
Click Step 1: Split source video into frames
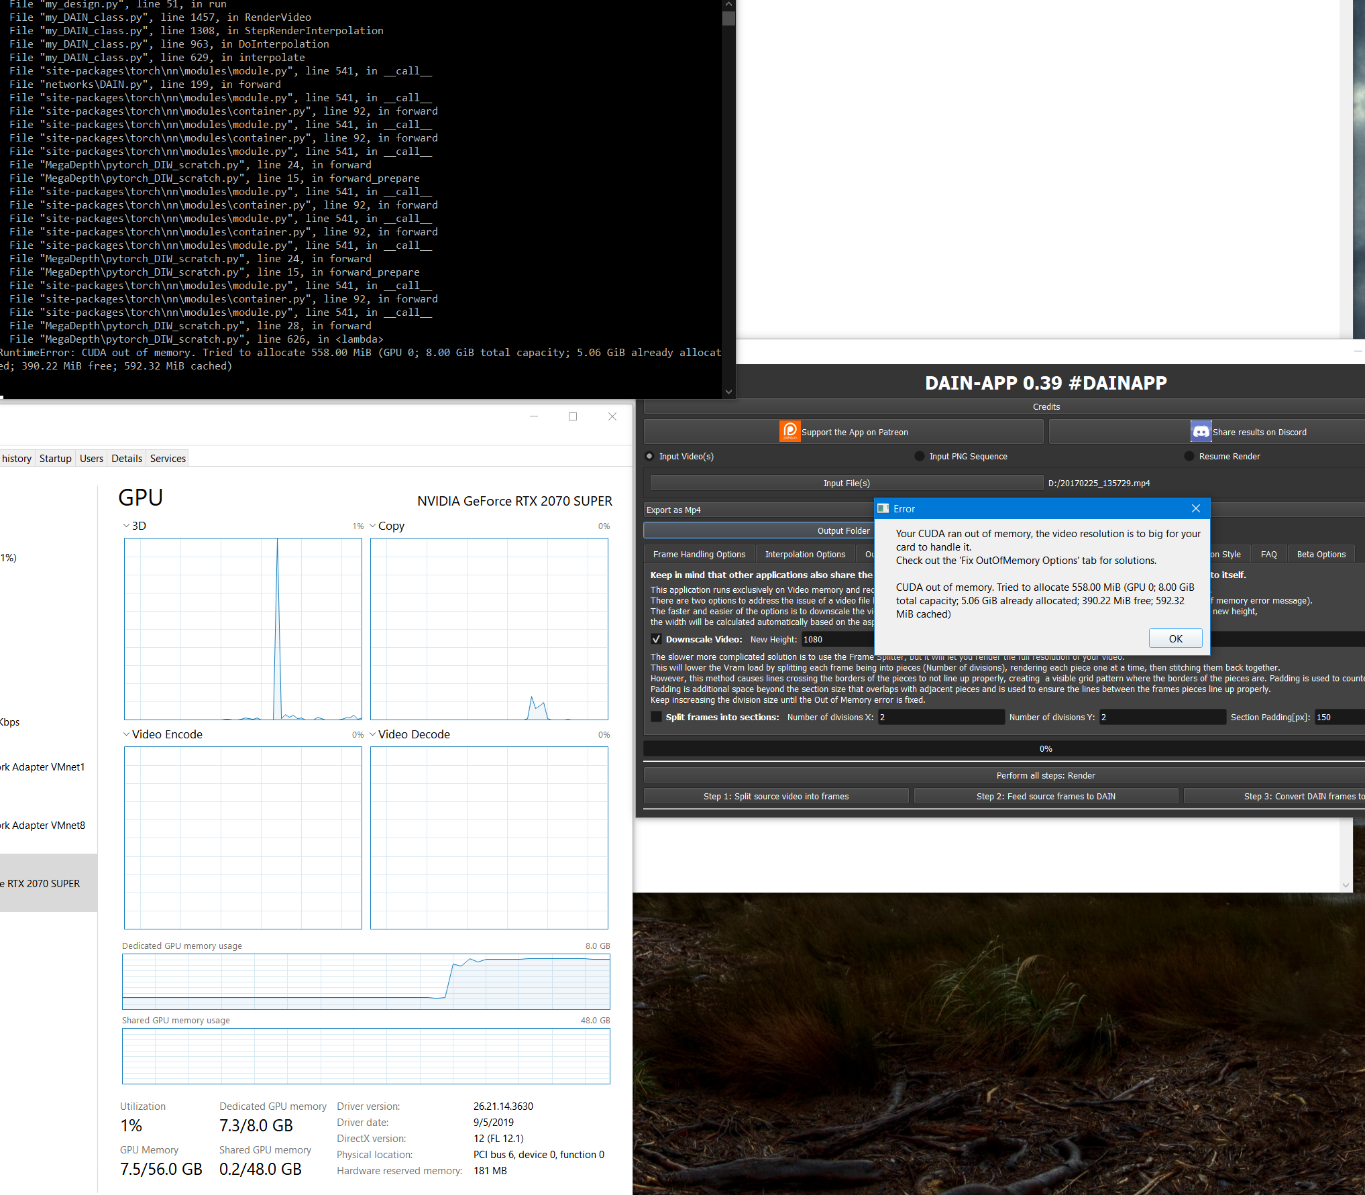(776, 796)
